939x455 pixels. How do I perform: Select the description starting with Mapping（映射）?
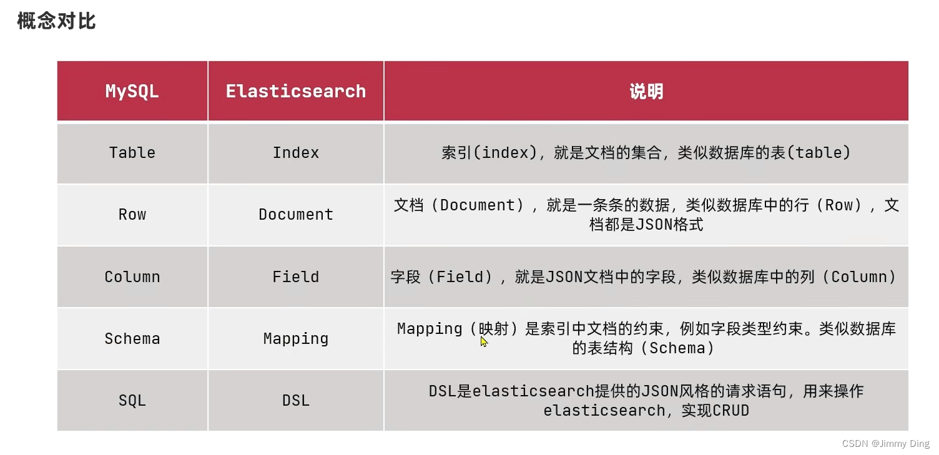tap(646, 338)
